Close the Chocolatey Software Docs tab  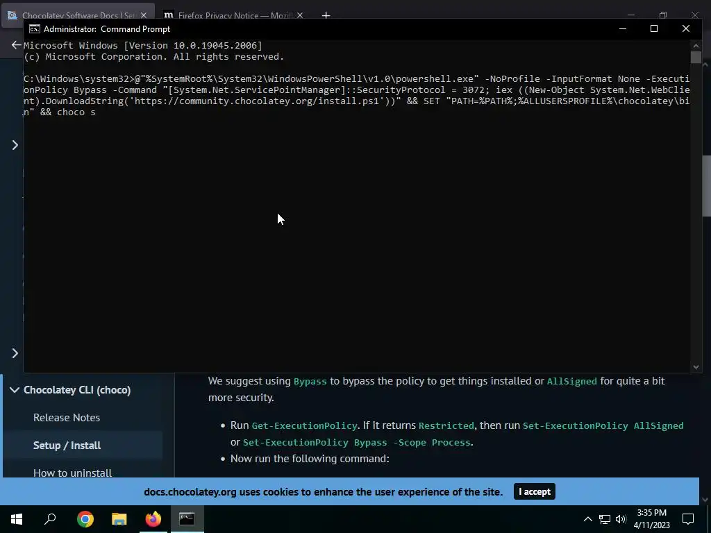144,15
